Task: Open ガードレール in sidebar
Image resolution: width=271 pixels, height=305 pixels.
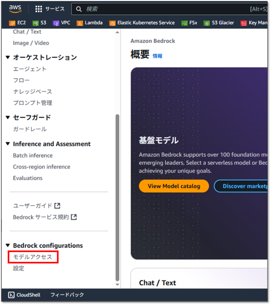Action: 30,129
